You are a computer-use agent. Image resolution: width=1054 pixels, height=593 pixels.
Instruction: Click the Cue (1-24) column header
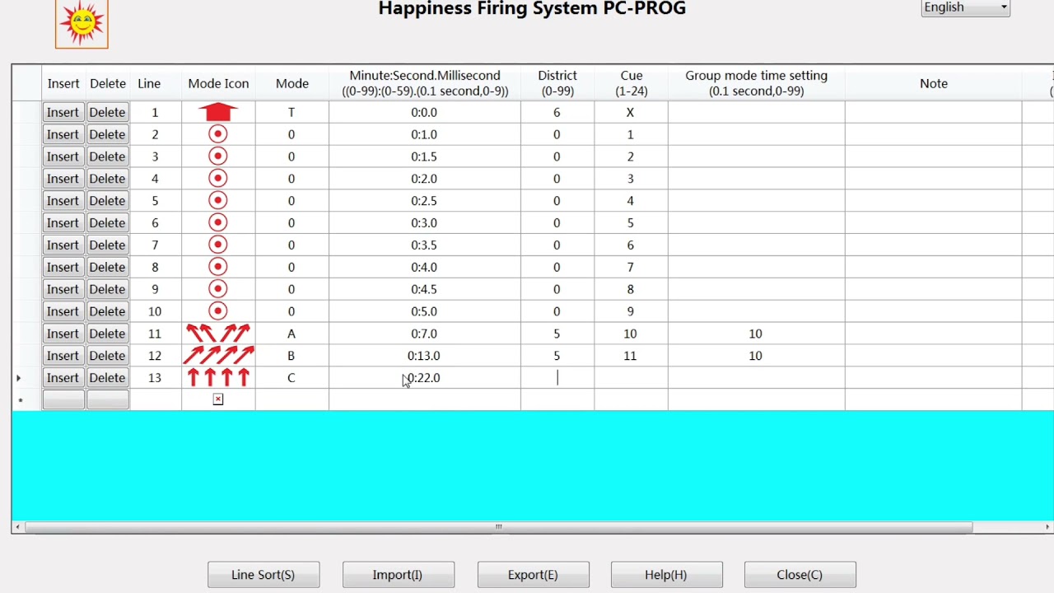[631, 83]
